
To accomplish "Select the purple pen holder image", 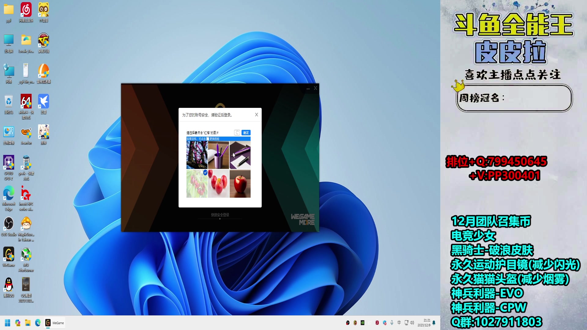I will [x=218, y=155].
